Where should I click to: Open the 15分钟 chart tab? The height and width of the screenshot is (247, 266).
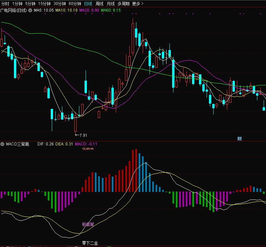tap(44, 4)
